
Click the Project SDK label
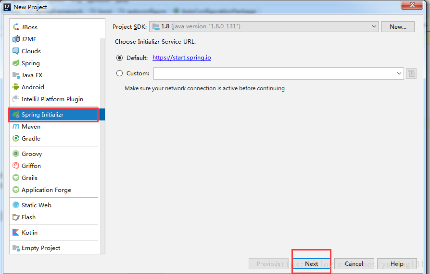pyautogui.click(x=130, y=27)
